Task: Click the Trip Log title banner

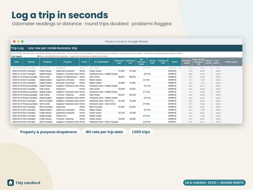Action: 126,48
